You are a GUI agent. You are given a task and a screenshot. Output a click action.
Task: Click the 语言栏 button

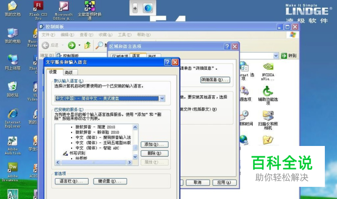72,181
